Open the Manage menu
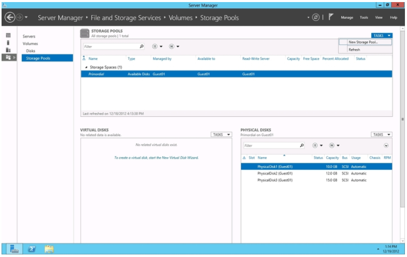Viewport: 407px width, 257px height. [x=347, y=18]
